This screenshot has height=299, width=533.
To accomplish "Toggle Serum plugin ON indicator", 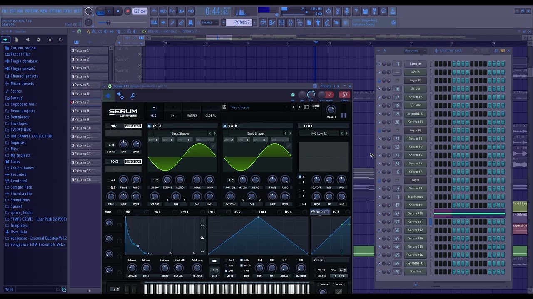I will click(x=292, y=95).
